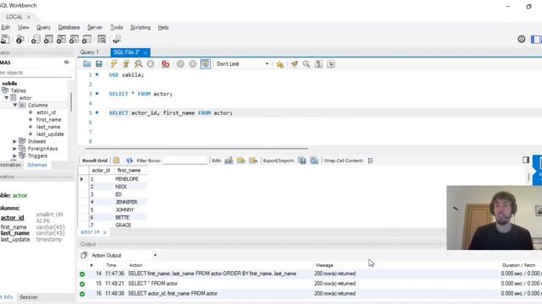Export recordset to an external file

(x=302, y=160)
